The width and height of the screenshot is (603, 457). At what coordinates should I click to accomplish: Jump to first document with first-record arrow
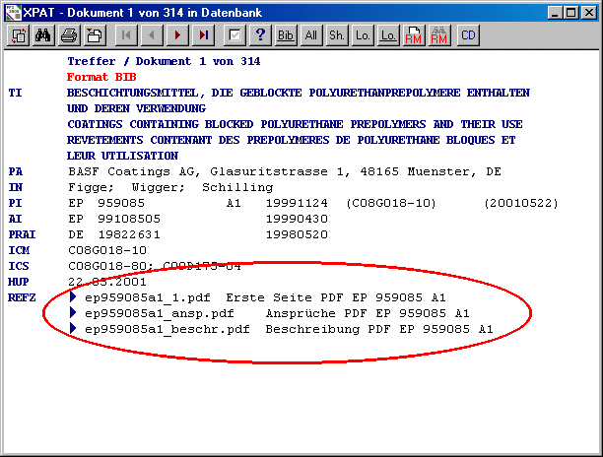coord(125,35)
